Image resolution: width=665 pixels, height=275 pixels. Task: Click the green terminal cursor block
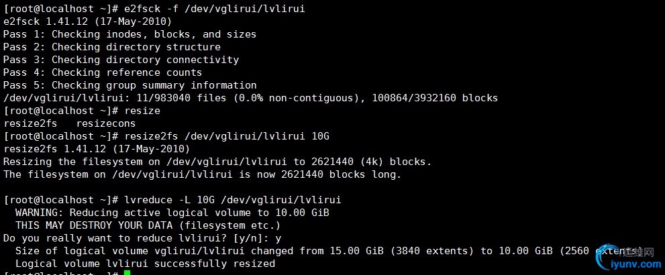[x=127, y=273]
